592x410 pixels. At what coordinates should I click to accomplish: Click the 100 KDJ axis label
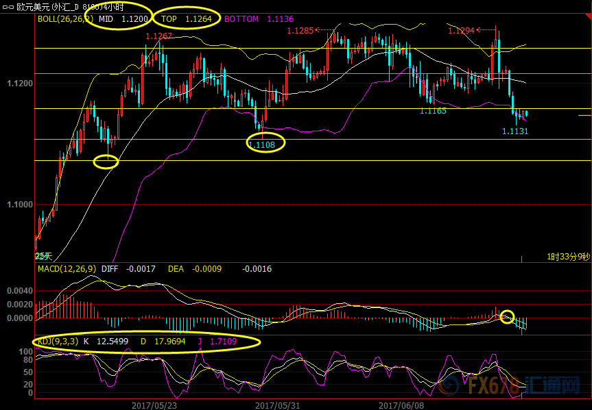click(x=27, y=352)
